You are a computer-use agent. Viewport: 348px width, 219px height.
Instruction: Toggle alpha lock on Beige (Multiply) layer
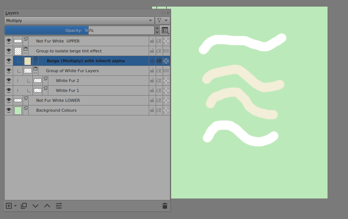[166, 61]
